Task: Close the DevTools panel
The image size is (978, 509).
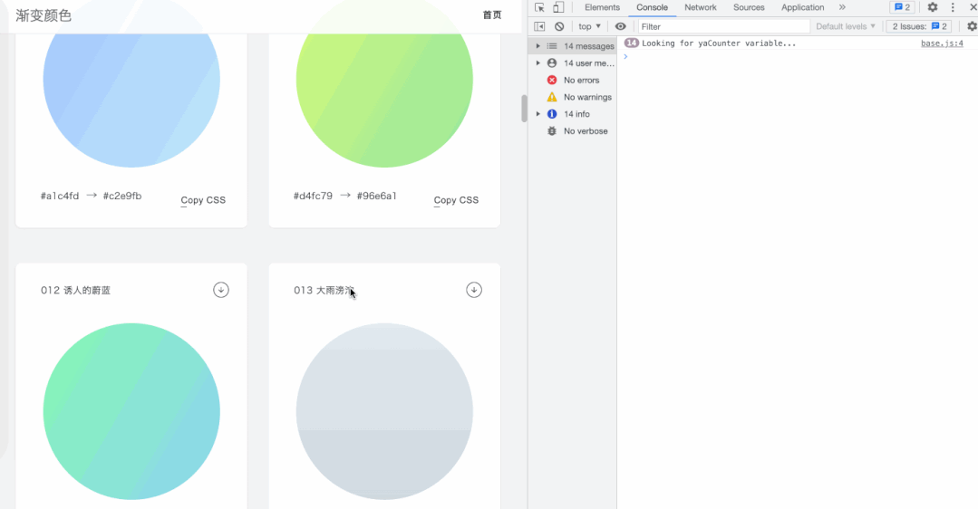Action: [973, 7]
